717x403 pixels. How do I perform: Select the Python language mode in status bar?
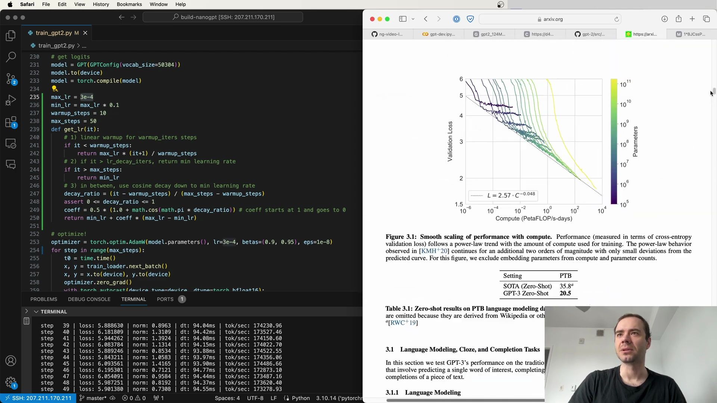[301, 398]
